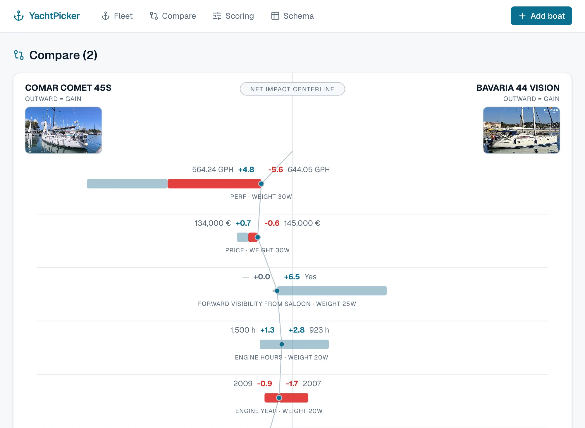The width and height of the screenshot is (585, 428).
Task: Click the 564.24 GPH value
Action: [213, 170]
